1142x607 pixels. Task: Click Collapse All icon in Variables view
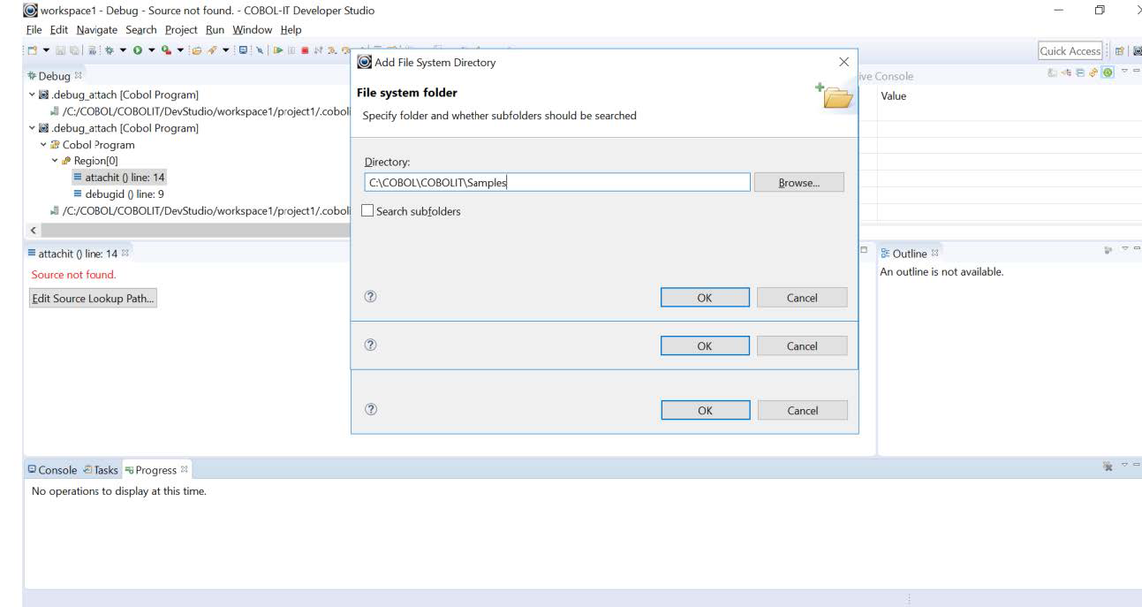pos(1080,72)
